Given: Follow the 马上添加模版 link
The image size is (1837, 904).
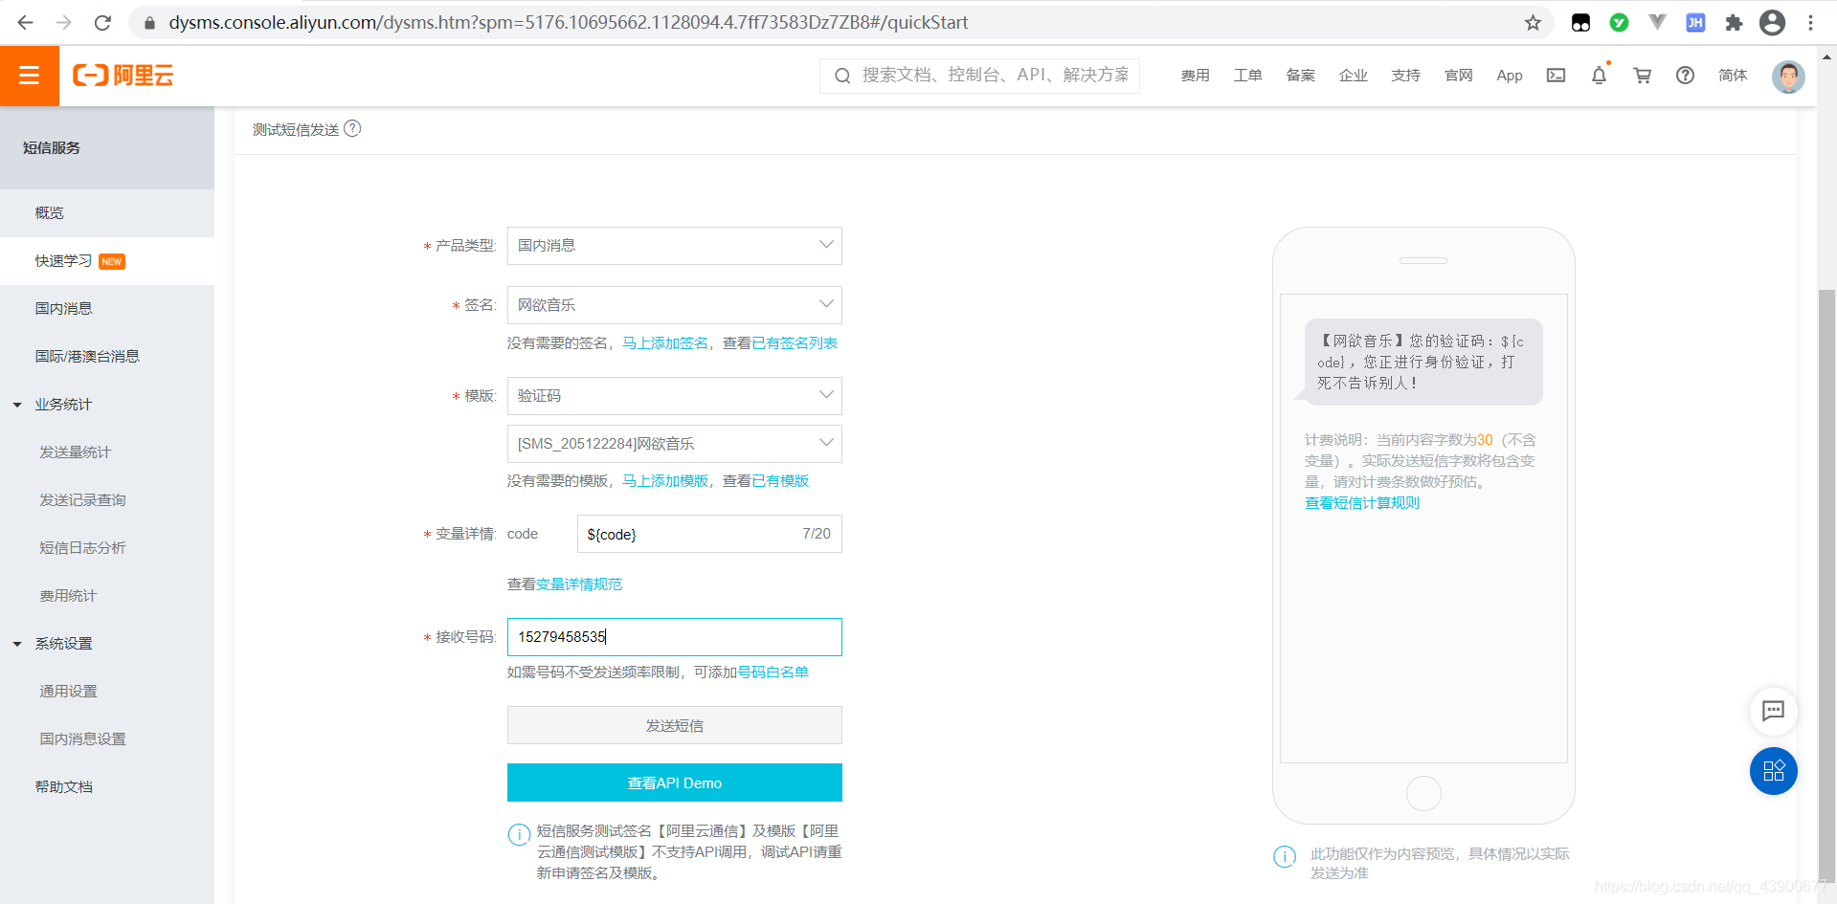Looking at the screenshot, I should point(665,481).
